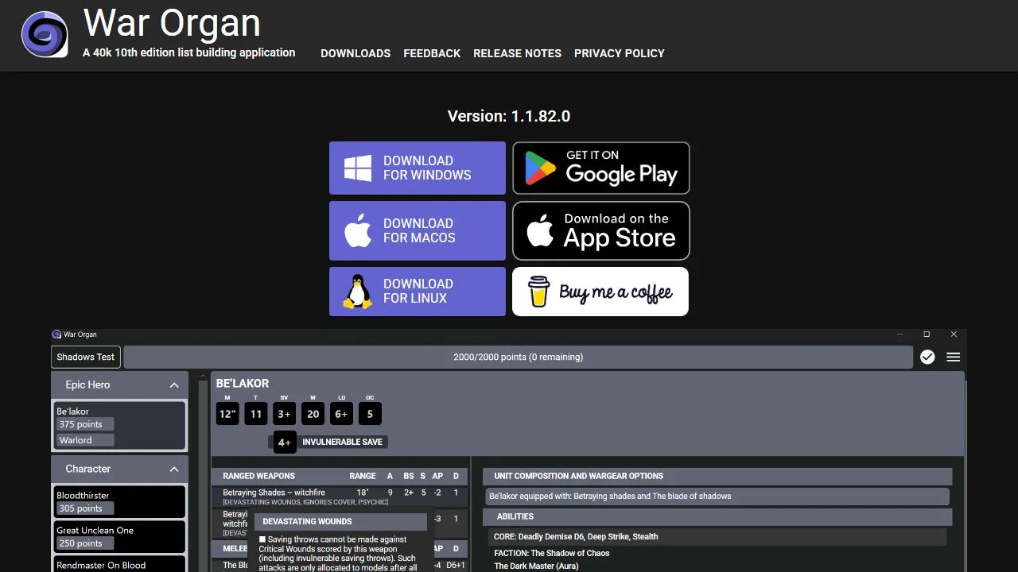Image resolution: width=1018 pixels, height=572 pixels.
Task: Open the RELEASE NOTES page
Action: (517, 53)
